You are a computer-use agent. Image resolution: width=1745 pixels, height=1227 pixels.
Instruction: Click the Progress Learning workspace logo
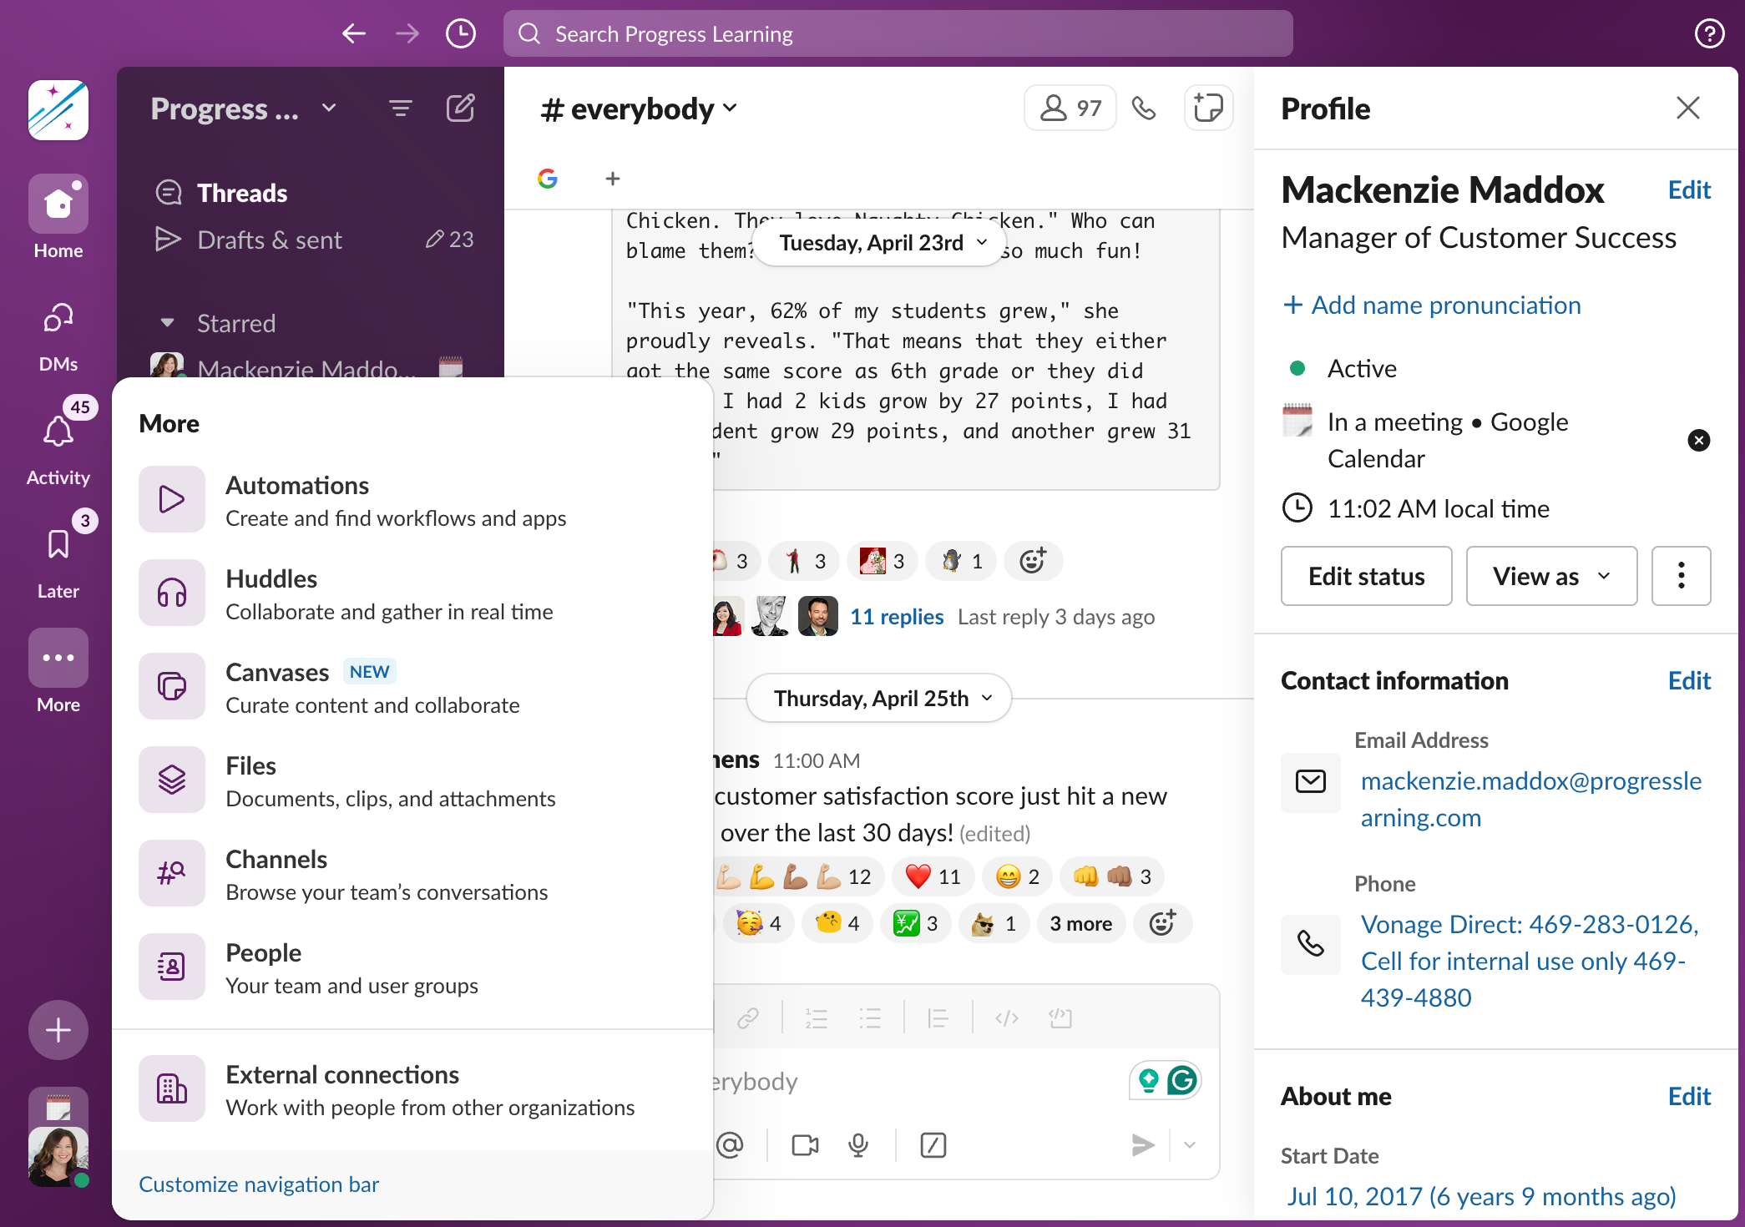click(x=58, y=110)
